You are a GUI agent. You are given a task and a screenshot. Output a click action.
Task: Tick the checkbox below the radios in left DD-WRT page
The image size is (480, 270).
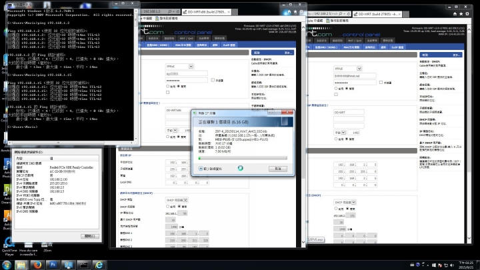[x=167, y=92]
